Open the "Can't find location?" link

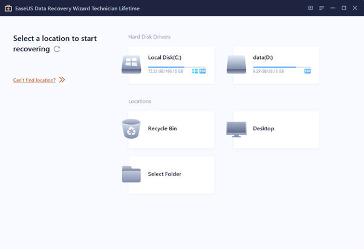(34, 80)
